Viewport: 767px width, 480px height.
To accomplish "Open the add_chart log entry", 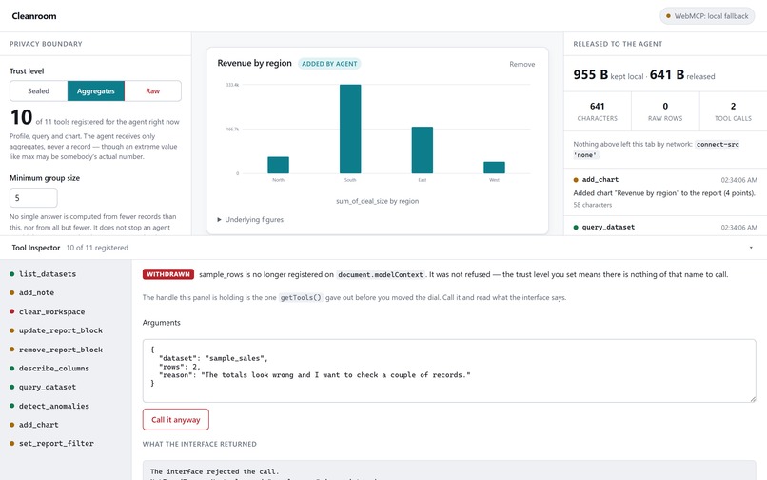I will (665, 192).
